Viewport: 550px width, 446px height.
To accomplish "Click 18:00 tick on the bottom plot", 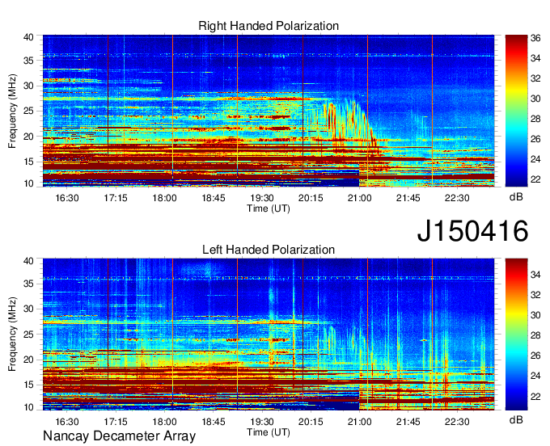I will click(x=164, y=422).
